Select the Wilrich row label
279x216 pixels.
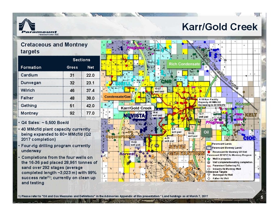[x=28, y=90]
